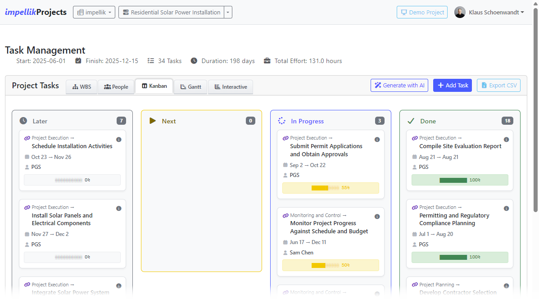Click the Later column count badge 7
This screenshot has width=539, height=299.
coord(121,121)
